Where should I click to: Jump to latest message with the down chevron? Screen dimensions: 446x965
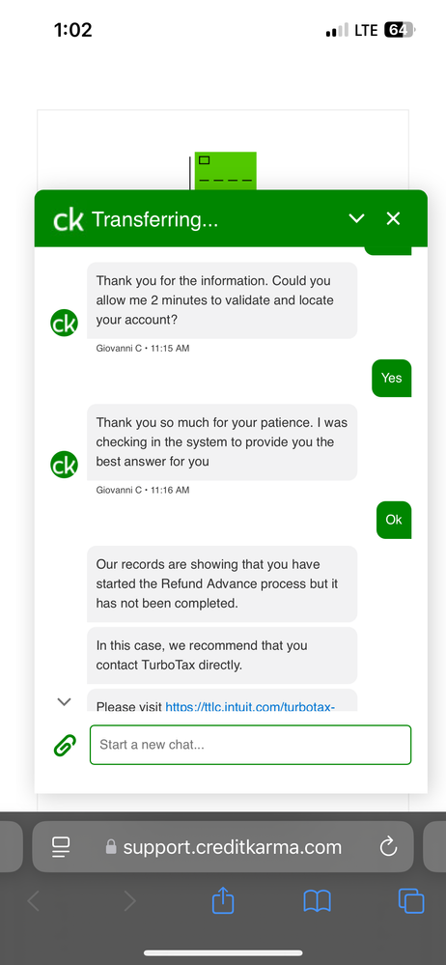click(64, 701)
